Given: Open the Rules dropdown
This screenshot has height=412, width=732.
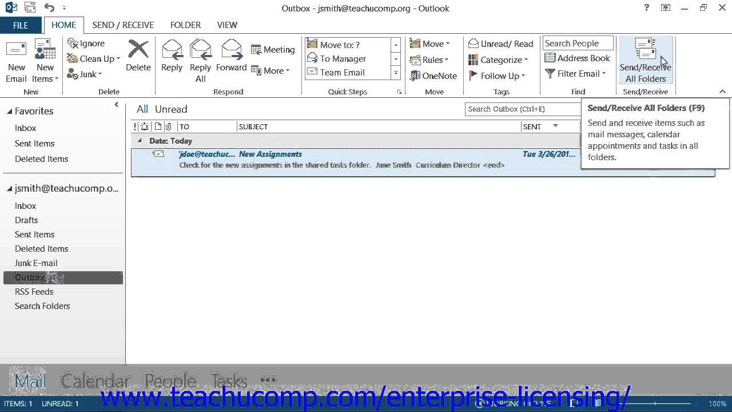Looking at the screenshot, I should click(x=429, y=60).
